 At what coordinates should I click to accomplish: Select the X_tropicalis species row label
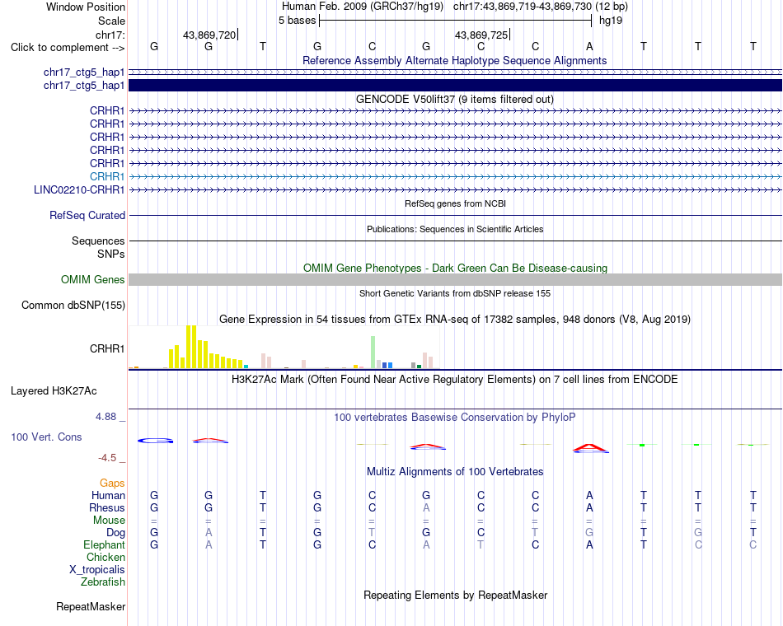(x=97, y=570)
